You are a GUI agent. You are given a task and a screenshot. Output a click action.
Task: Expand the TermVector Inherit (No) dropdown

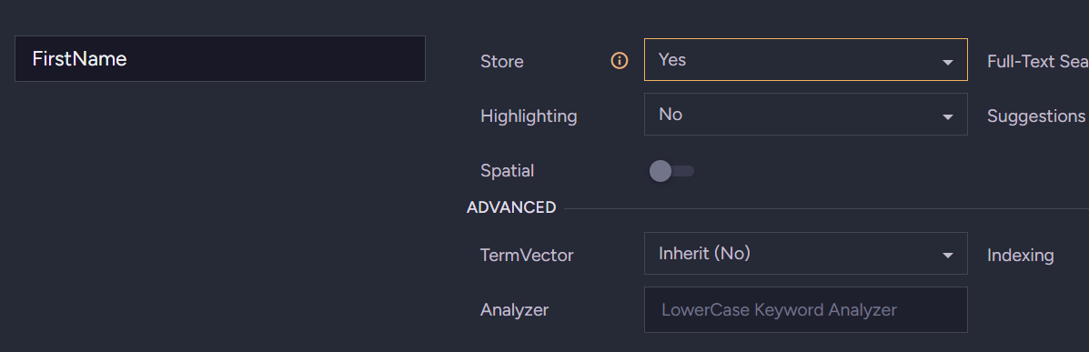coord(806,254)
